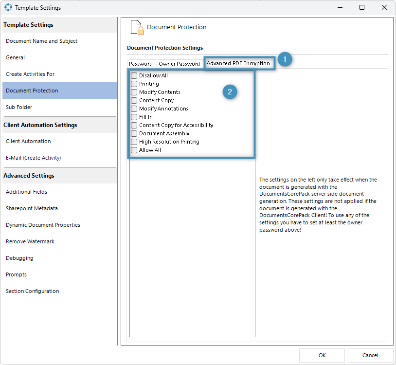Click the Document Protection Settings heading
The image size is (396, 365).
(x=165, y=48)
